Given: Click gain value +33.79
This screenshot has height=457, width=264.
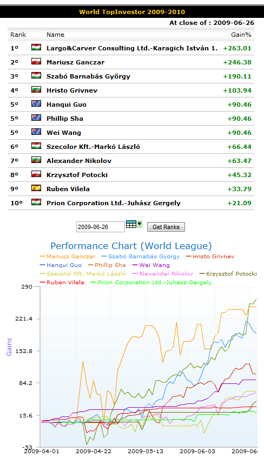Looking at the screenshot, I should 239,189.
